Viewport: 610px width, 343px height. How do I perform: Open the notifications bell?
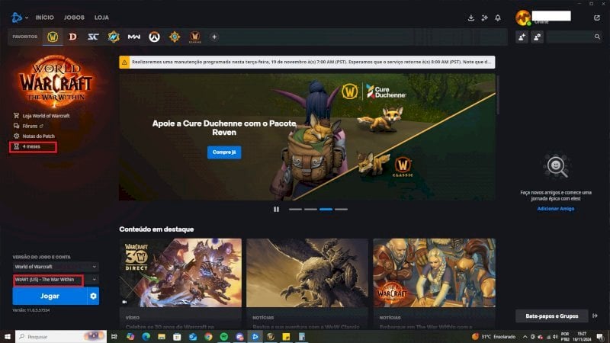click(x=498, y=18)
